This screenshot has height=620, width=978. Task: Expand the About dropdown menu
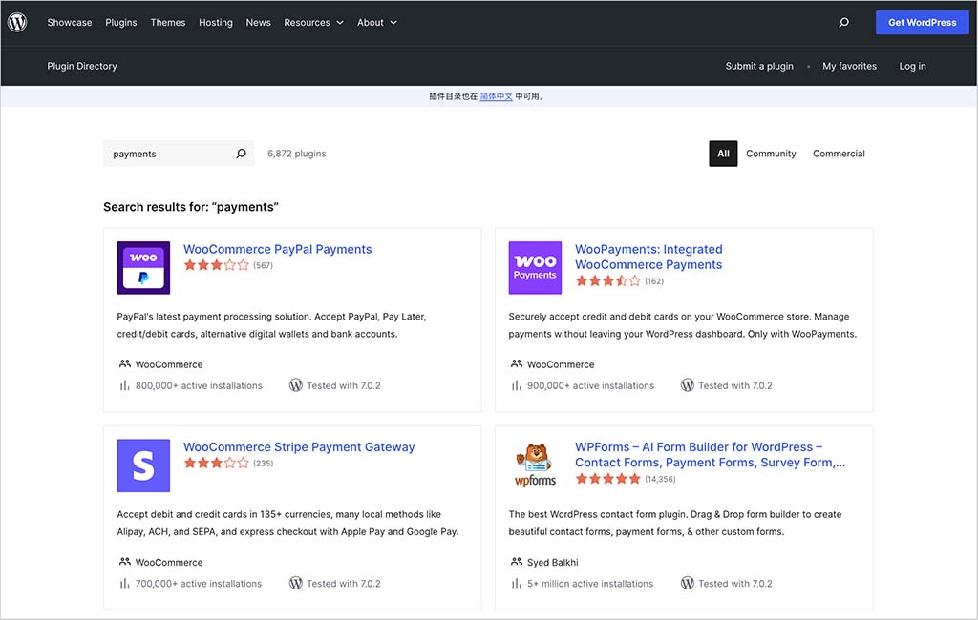pyautogui.click(x=377, y=23)
